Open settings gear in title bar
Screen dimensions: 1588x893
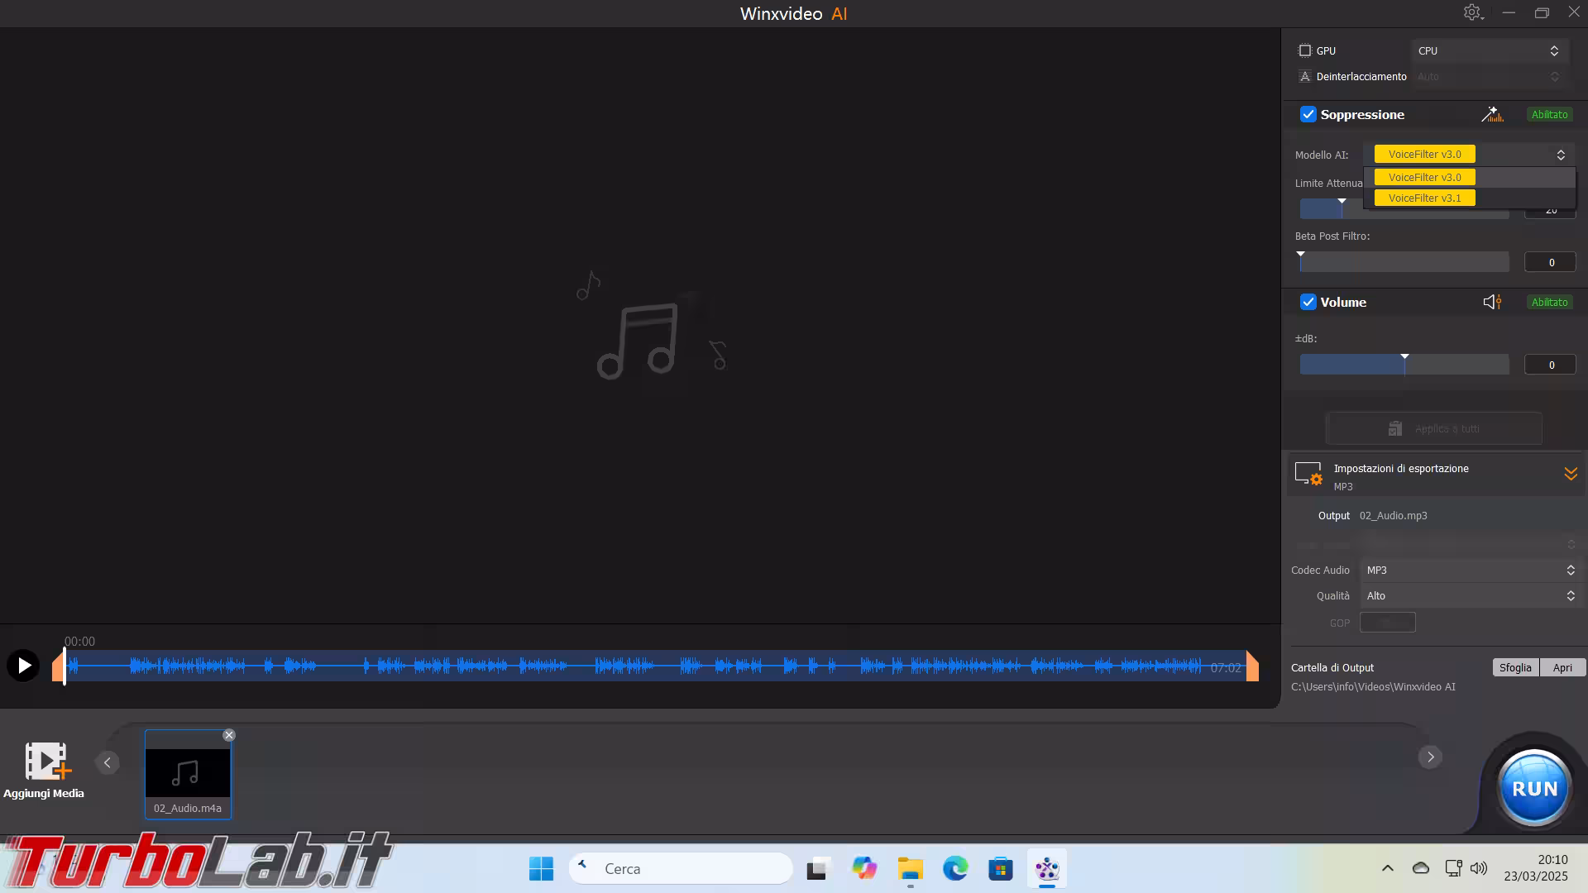pyautogui.click(x=1472, y=12)
